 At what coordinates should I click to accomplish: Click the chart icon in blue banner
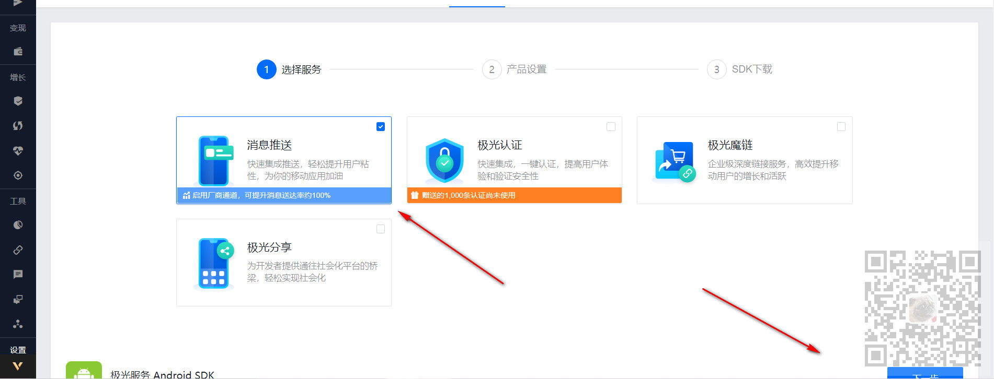186,195
